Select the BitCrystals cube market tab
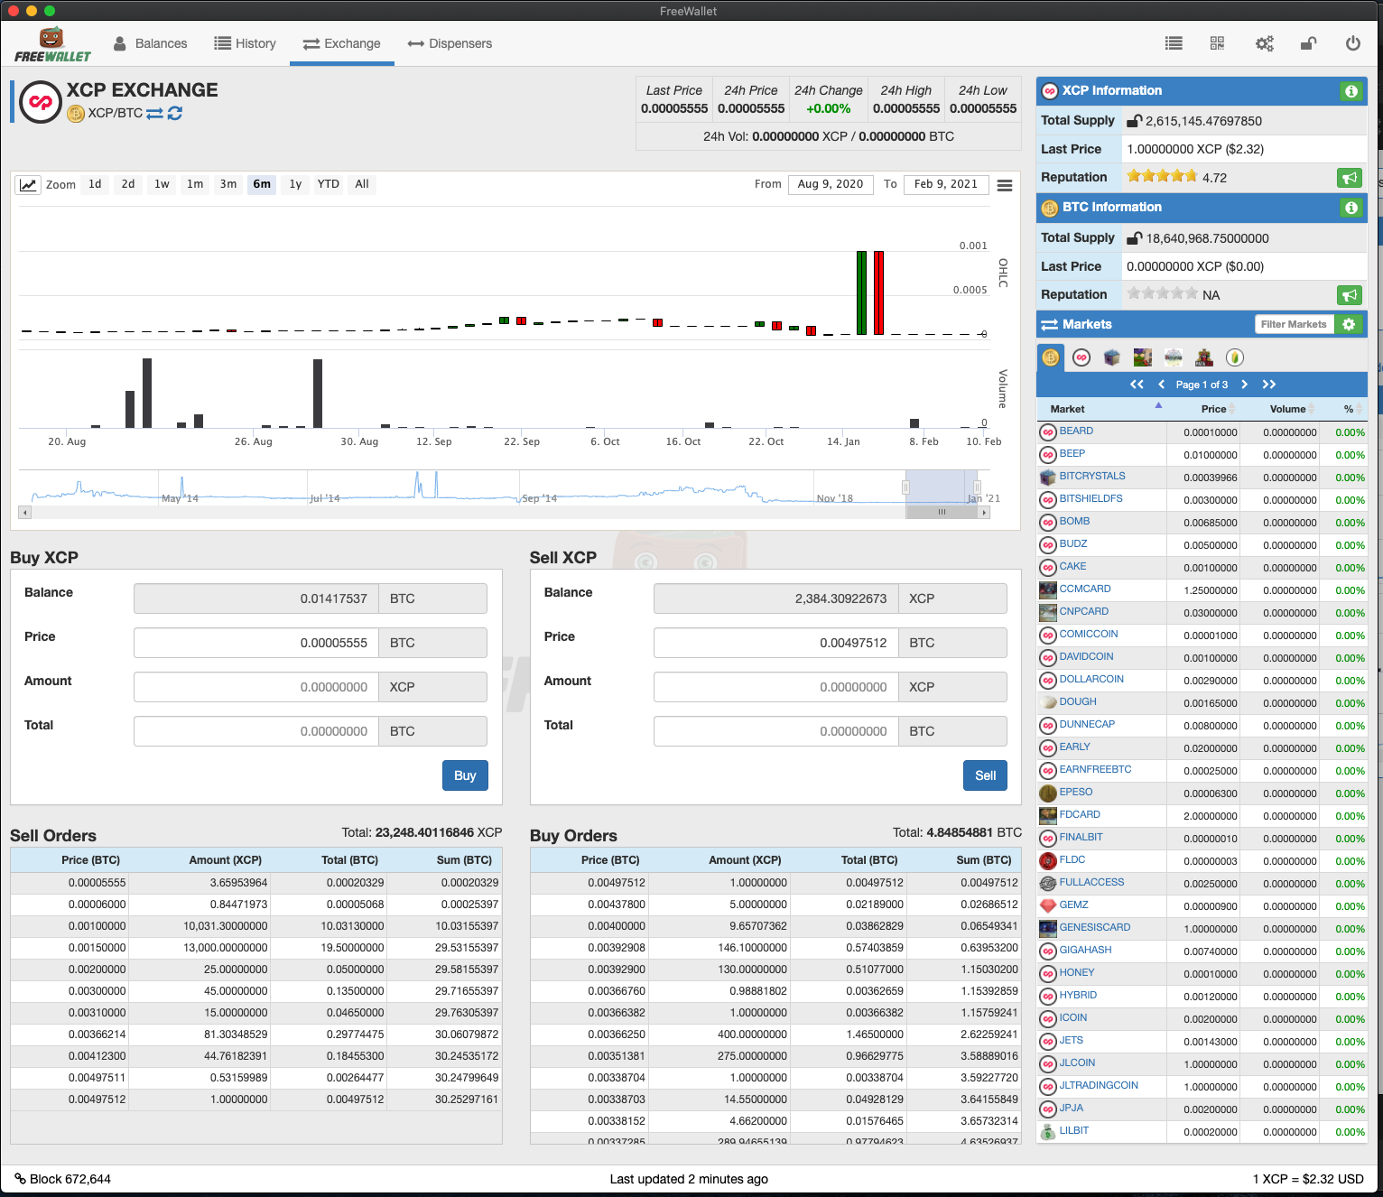Image resolution: width=1383 pixels, height=1197 pixels. click(1112, 357)
